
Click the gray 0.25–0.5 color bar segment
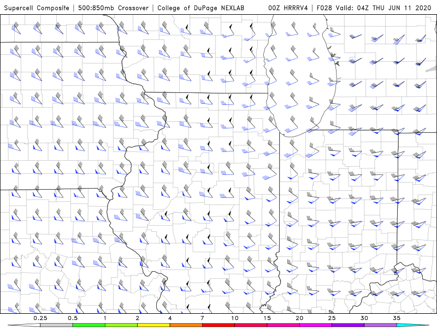(56, 325)
